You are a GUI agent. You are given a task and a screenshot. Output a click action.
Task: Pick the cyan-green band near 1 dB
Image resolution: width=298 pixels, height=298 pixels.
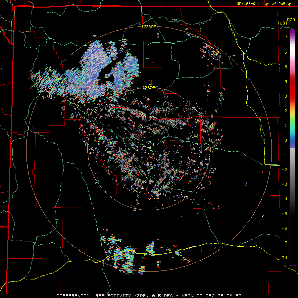tap(292, 126)
